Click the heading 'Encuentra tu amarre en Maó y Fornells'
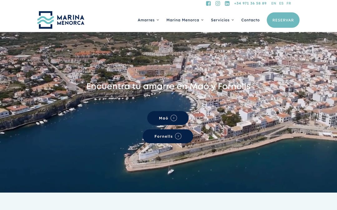The image size is (337, 210). coord(168,86)
